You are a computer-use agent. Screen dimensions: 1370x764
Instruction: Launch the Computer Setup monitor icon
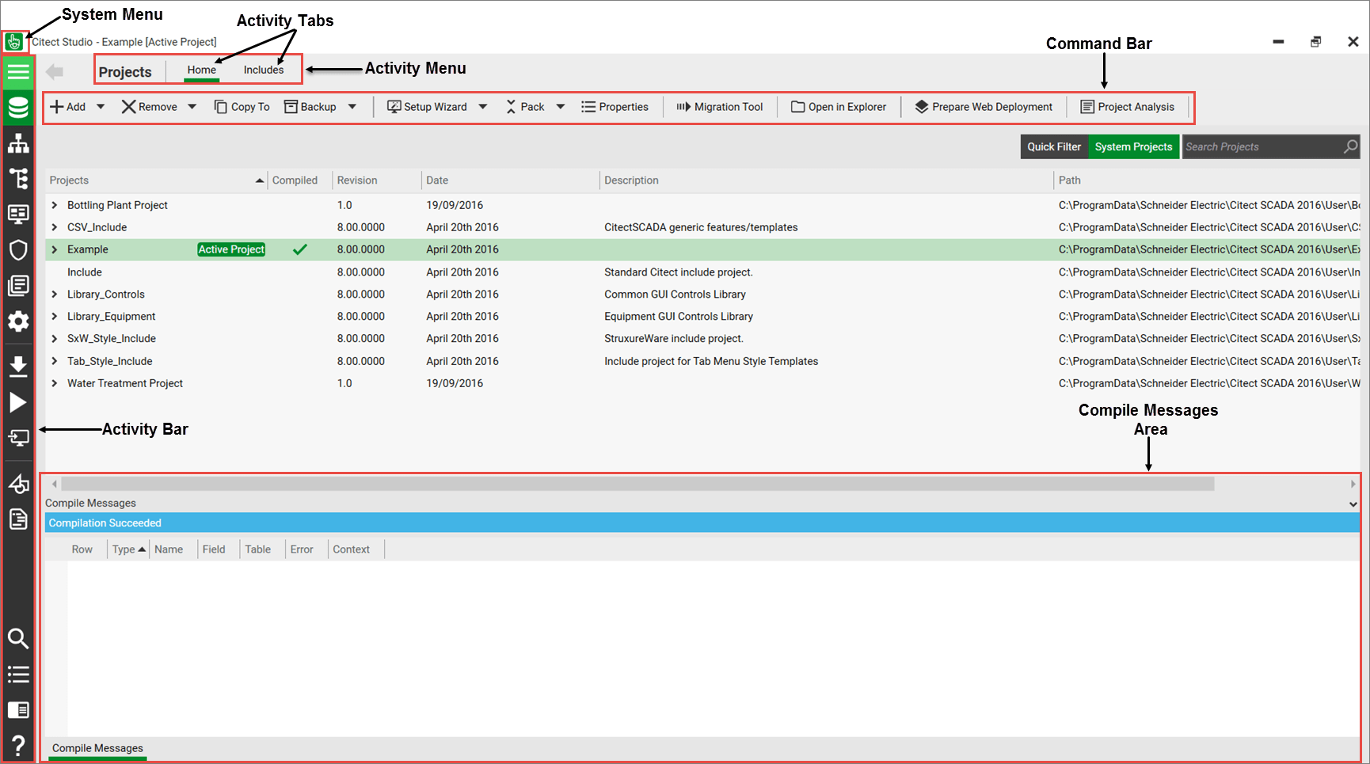(x=18, y=438)
